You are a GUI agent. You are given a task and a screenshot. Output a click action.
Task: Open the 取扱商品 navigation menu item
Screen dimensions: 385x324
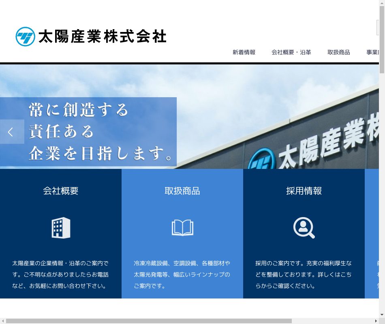coord(338,52)
